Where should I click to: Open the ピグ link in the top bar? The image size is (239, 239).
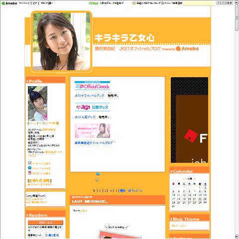click(x=35, y=3)
